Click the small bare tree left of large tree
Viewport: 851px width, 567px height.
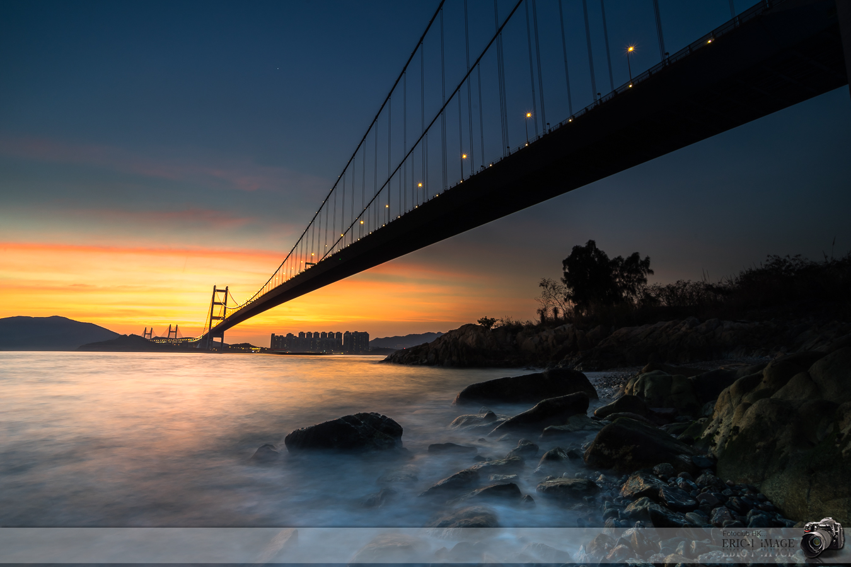[x=552, y=297]
